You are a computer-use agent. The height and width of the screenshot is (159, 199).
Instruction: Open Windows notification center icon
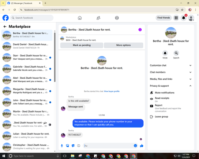pos(194,156)
